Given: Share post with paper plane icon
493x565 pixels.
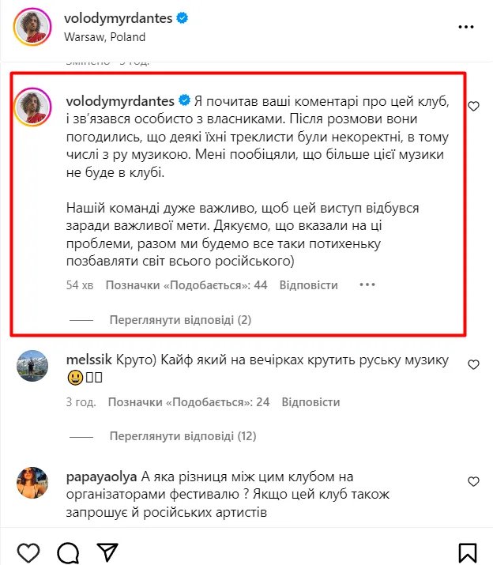Looking at the screenshot, I should pyautogui.click(x=106, y=551).
